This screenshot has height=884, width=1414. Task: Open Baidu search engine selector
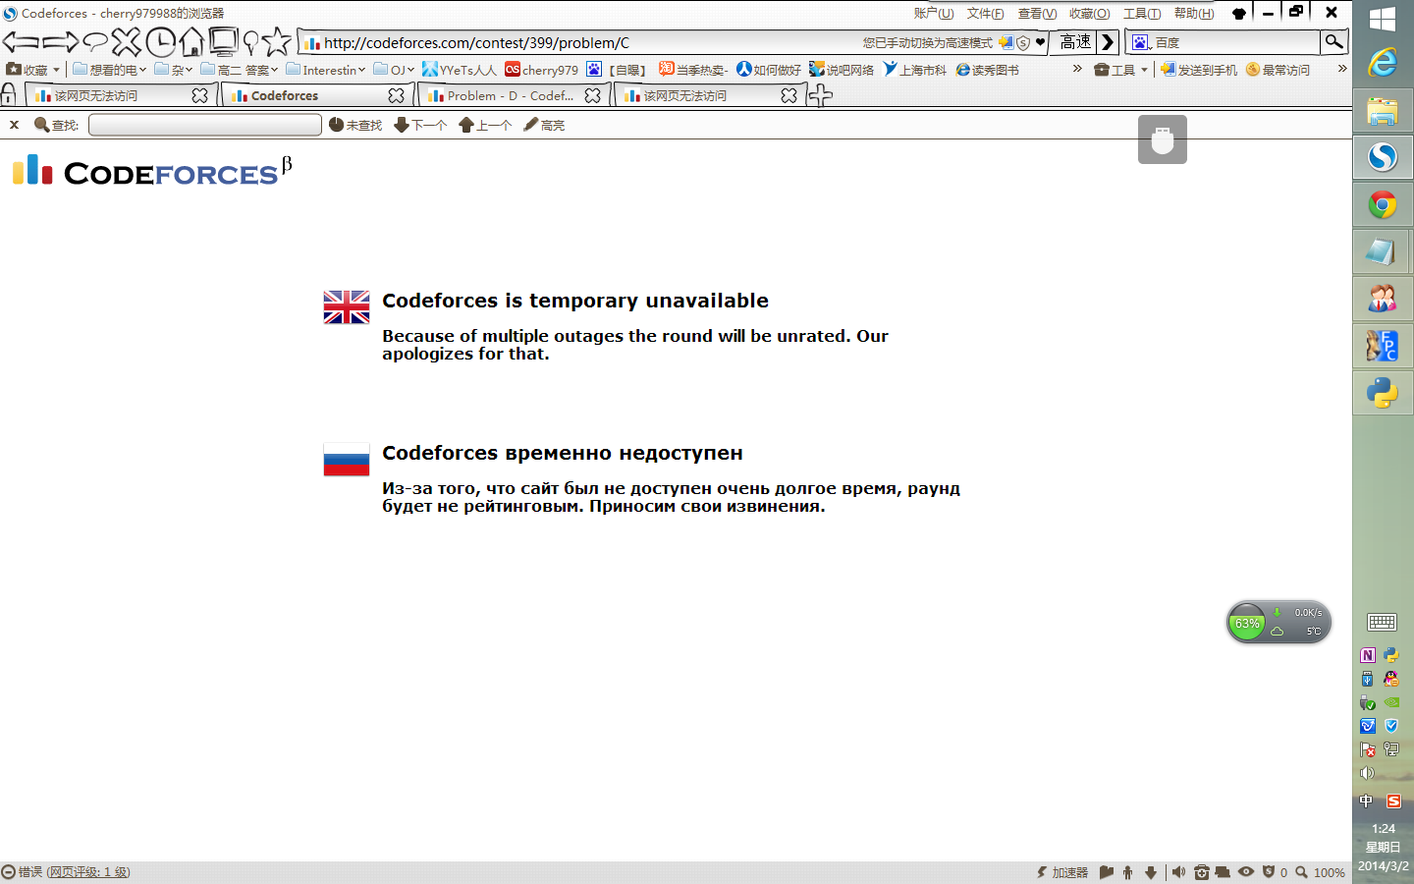pos(1141,42)
